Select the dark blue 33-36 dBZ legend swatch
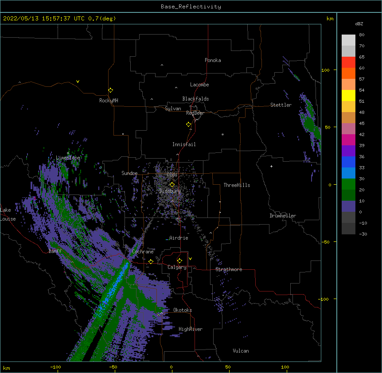This screenshot has height=373, width=382. [348, 162]
